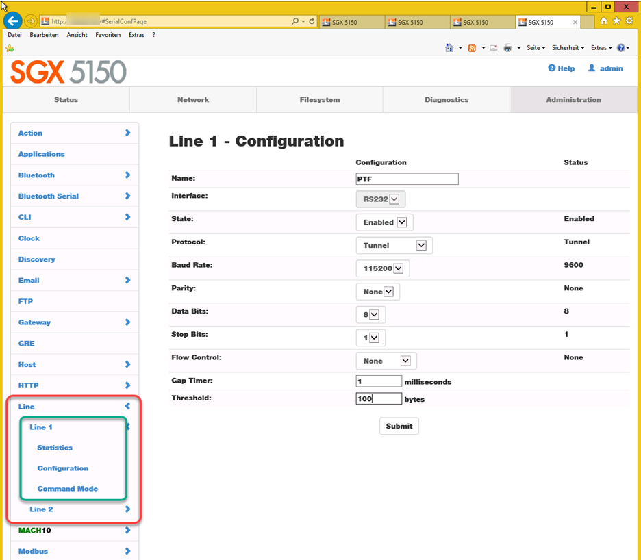The height and width of the screenshot is (560, 641).
Task: Go to the Diagnostics tab
Action: (x=447, y=100)
